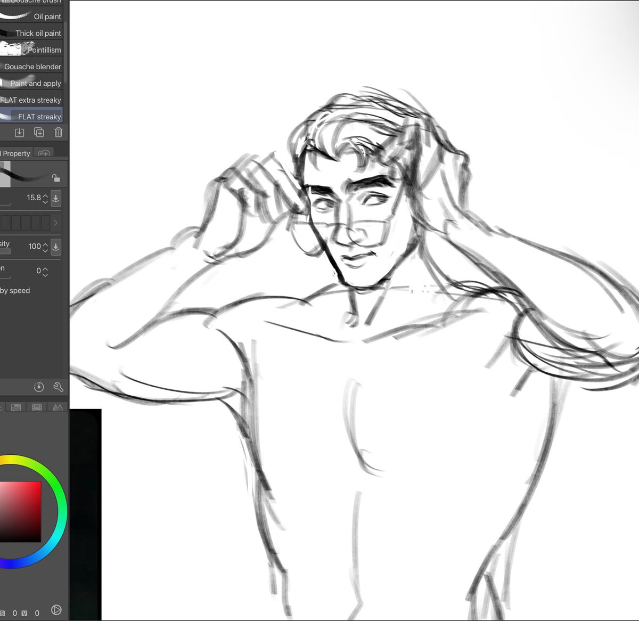Click the delete sub tool trash icon
This screenshot has width=639, height=621.
(59, 133)
